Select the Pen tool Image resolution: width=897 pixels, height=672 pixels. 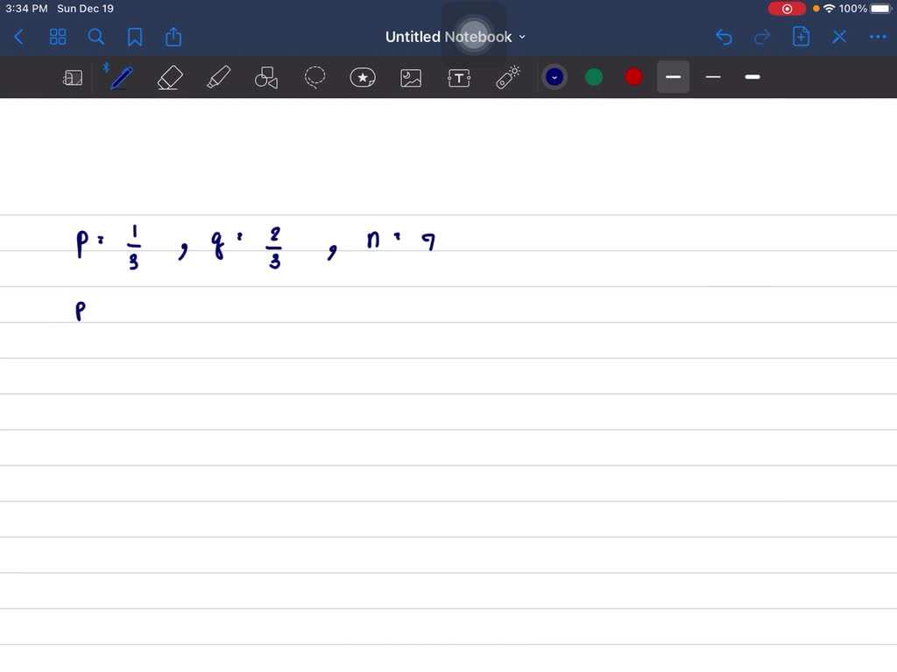(120, 77)
